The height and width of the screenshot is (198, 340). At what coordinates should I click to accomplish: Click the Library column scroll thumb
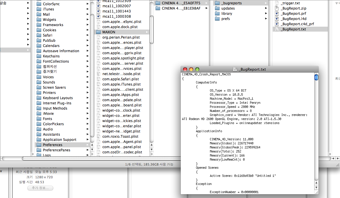coord(92,75)
